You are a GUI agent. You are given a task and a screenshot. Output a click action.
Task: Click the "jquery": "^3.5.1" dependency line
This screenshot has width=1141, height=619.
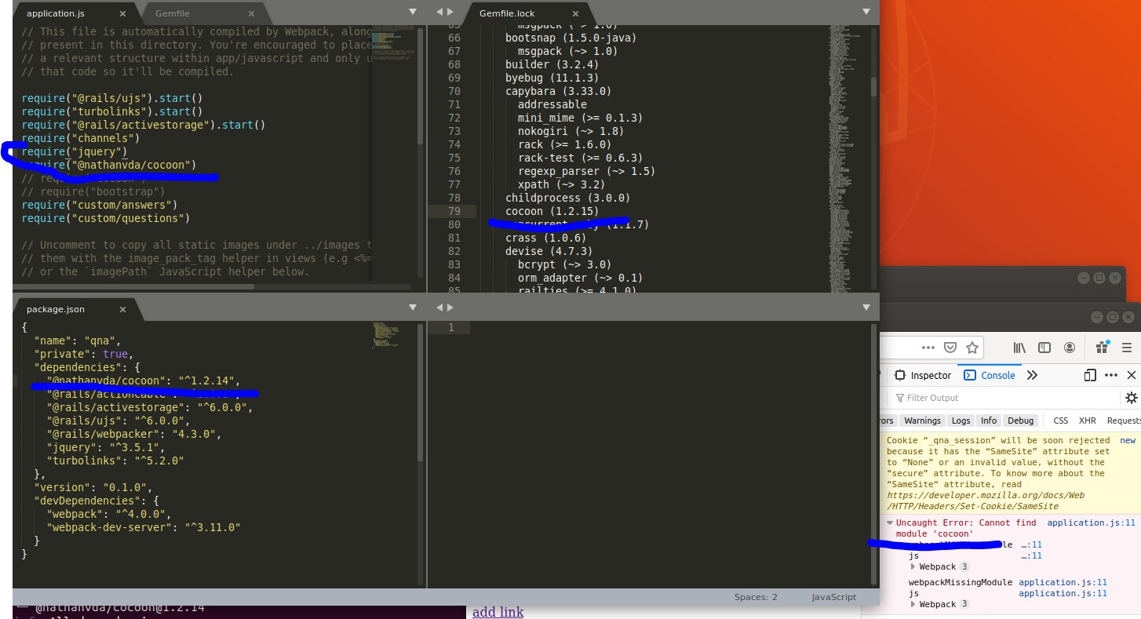point(106,447)
